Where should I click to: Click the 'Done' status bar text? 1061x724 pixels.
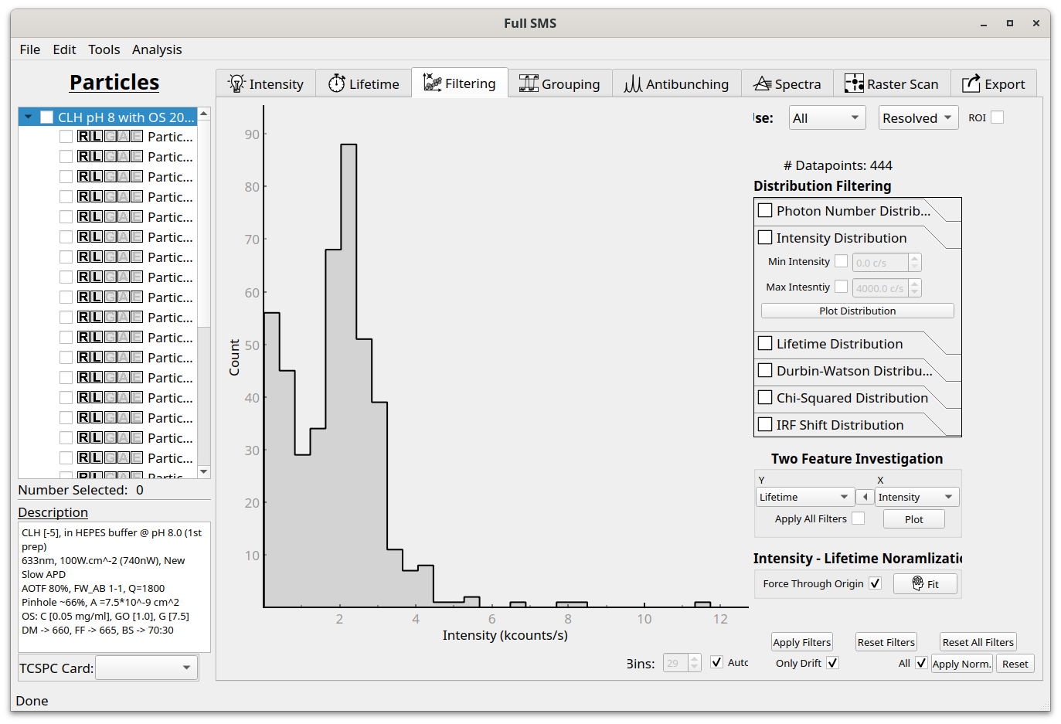(32, 701)
